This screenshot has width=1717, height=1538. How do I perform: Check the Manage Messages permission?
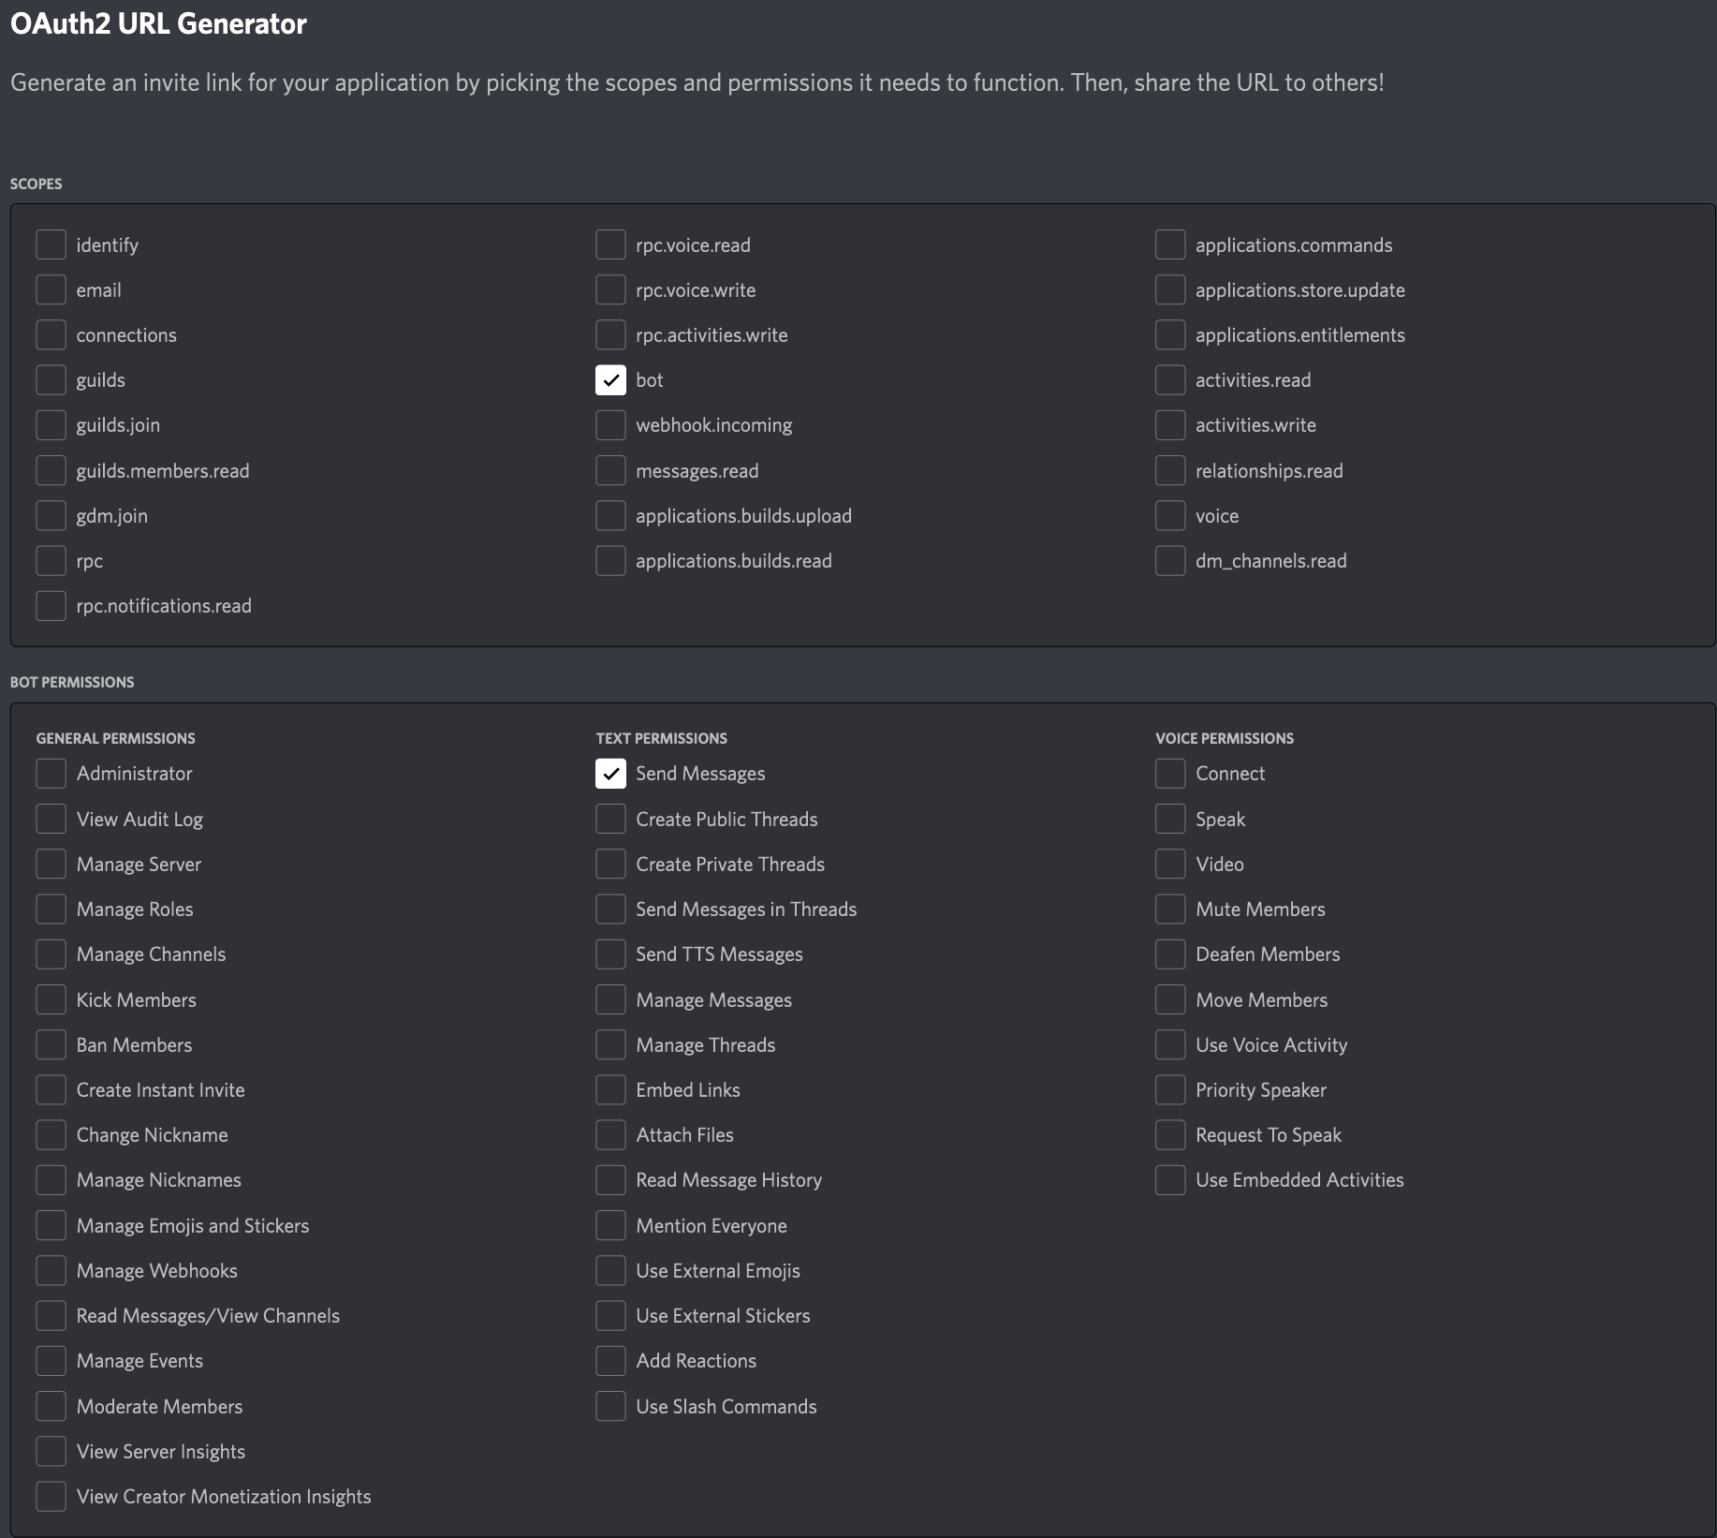(x=610, y=999)
